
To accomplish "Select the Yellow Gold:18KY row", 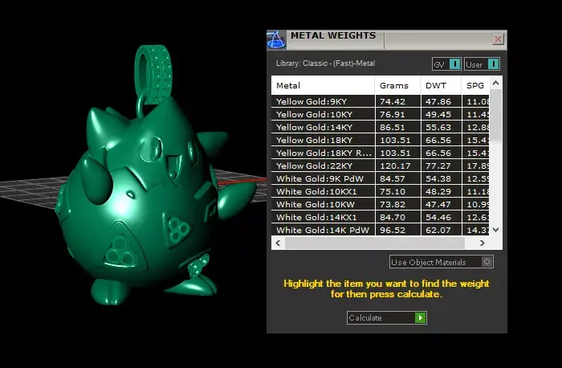I will pyautogui.click(x=381, y=141).
